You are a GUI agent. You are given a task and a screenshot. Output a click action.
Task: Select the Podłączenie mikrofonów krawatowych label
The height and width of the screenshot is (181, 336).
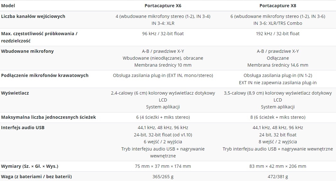45,75
